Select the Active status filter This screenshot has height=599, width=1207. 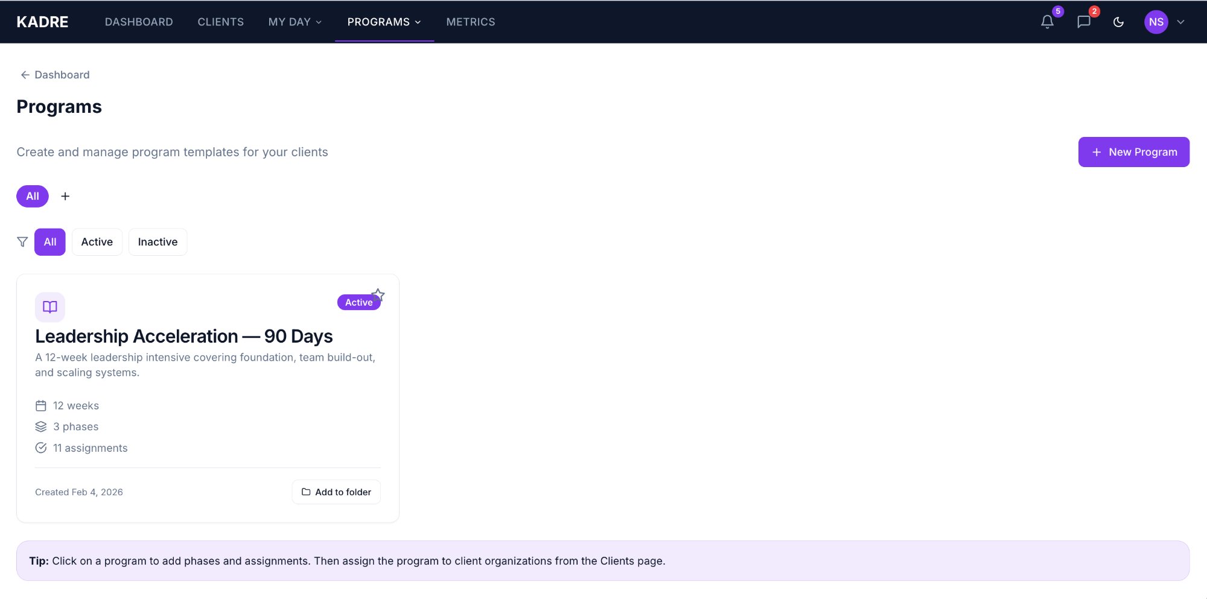tap(97, 241)
